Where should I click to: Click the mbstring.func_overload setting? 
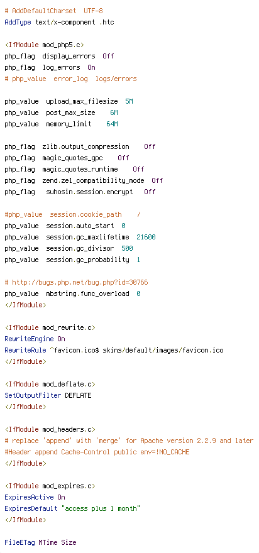(87, 294)
